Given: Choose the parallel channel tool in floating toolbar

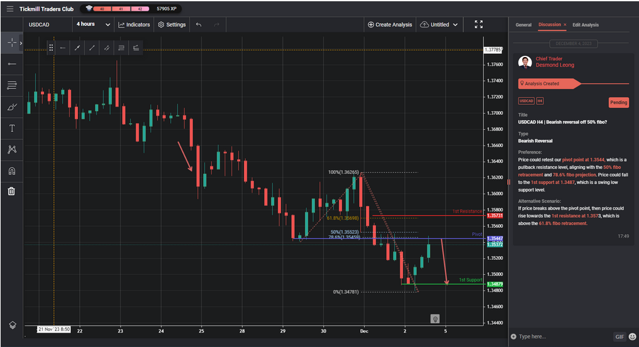Looking at the screenshot, I should click(107, 48).
